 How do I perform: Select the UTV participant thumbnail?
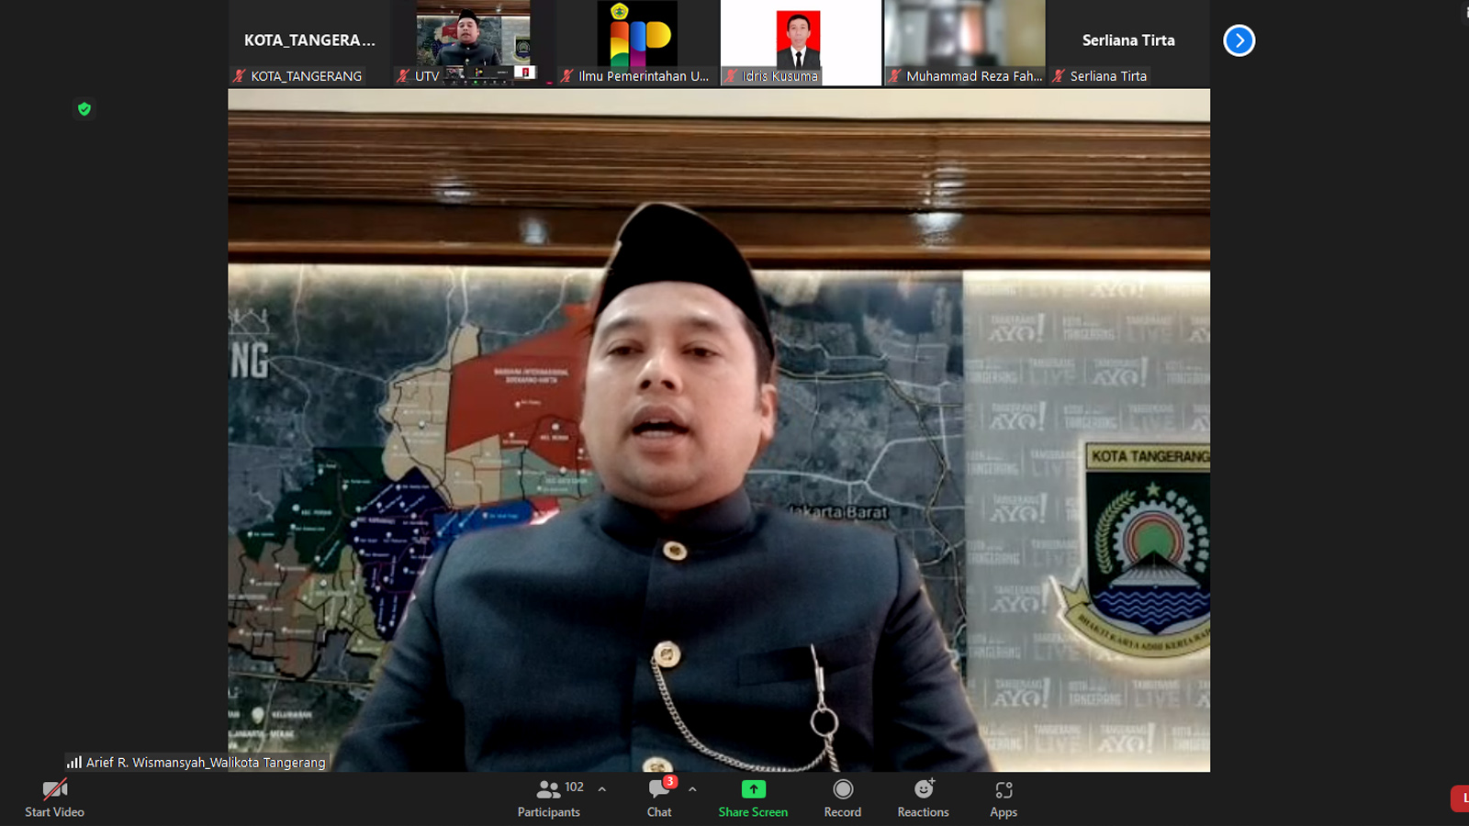click(x=473, y=41)
